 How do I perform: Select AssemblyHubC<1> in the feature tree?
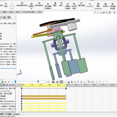click(8, 57)
